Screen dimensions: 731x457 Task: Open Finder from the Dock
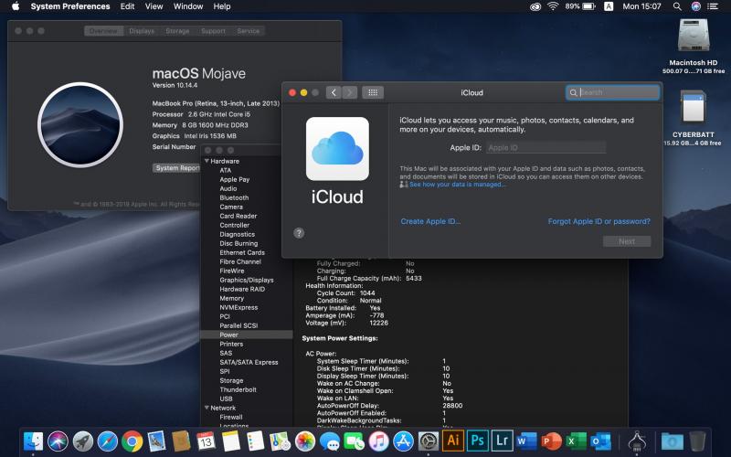coord(33,441)
